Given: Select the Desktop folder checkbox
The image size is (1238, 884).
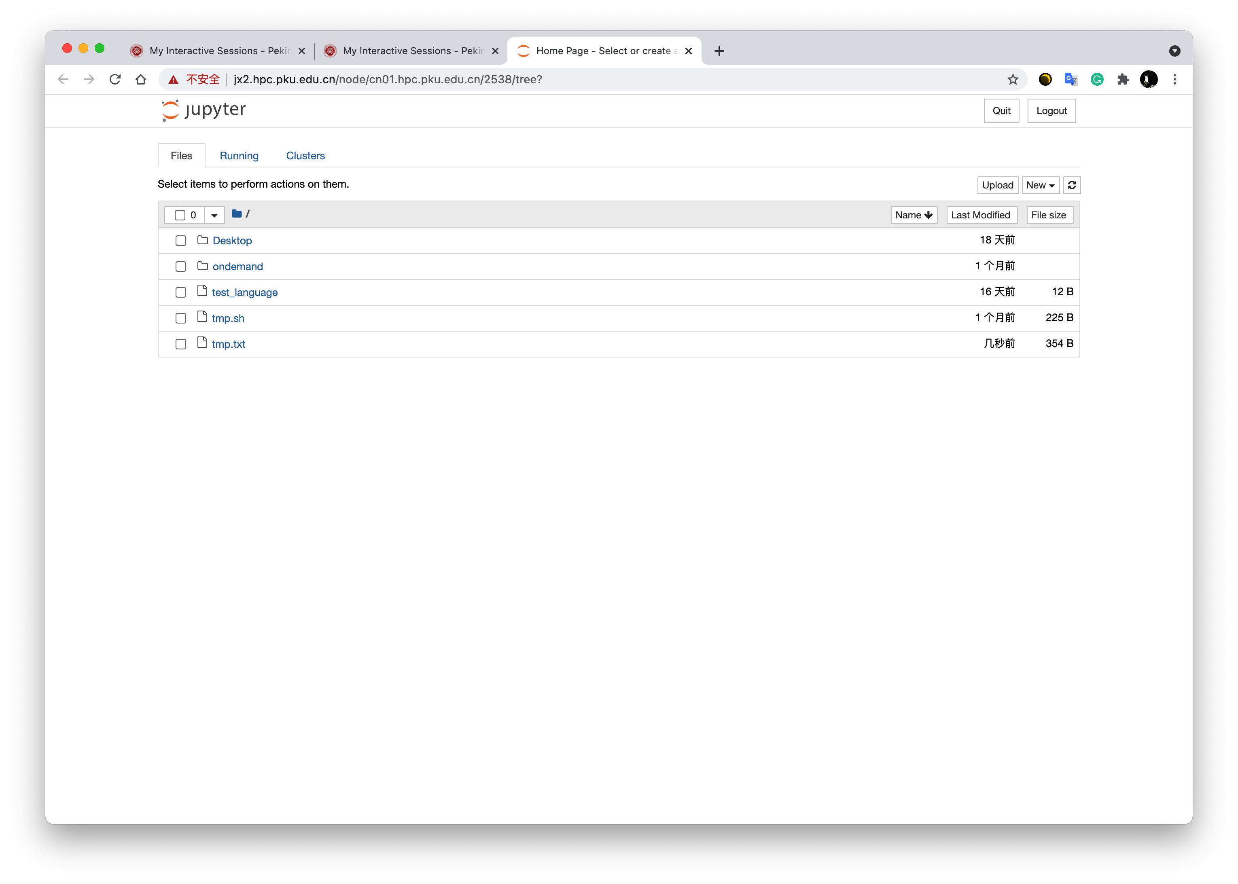Looking at the screenshot, I should coord(181,241).
